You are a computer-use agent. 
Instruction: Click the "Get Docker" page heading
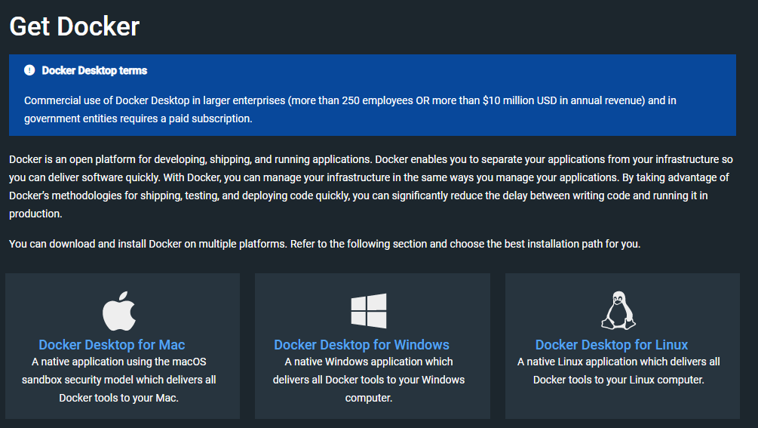[75, 26]
